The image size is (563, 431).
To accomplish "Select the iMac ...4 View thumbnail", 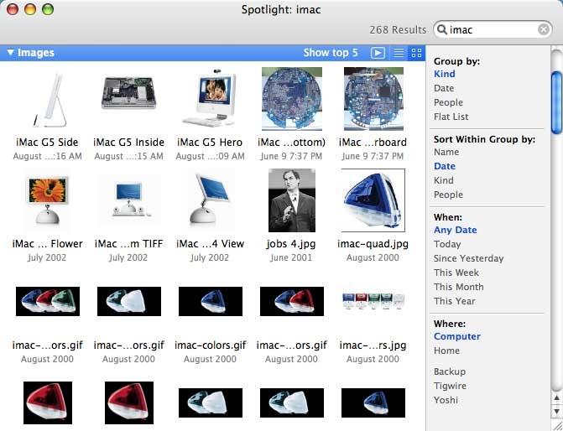I will coord(210,198).
